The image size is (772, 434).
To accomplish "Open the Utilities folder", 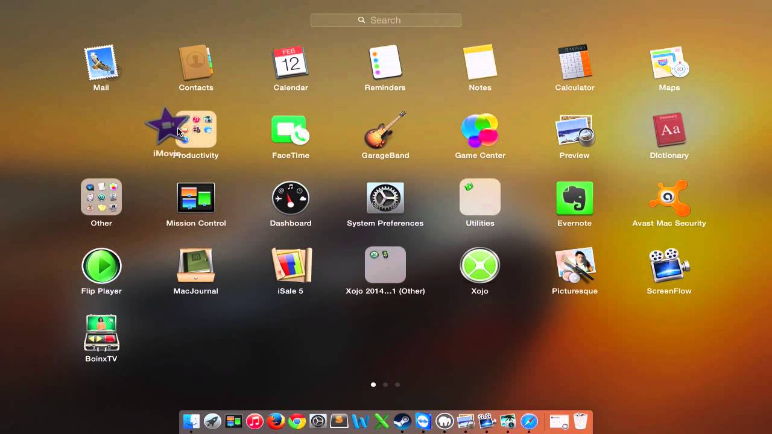I will click(480, 197).
